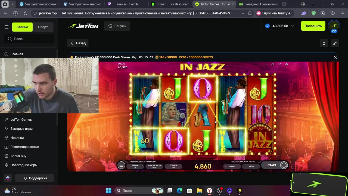Expand the balance 43 396.58 dropdown
This screenshot has width=348, height=196.
click(x=293, y=26)
